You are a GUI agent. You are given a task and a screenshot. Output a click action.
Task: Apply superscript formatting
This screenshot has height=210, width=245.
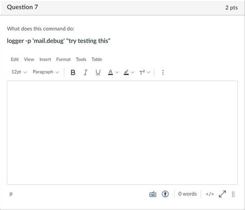(x=142, y=72)
